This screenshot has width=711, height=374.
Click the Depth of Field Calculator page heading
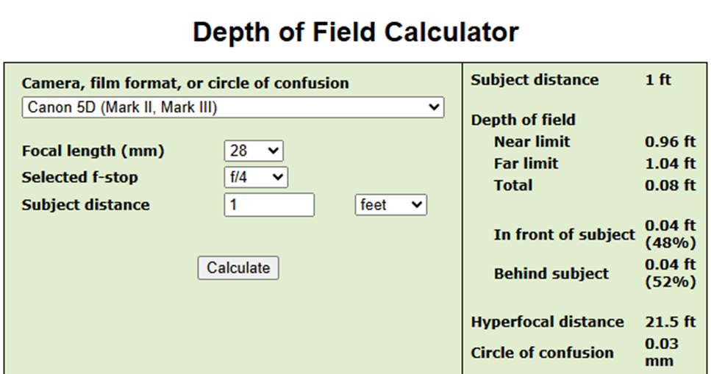pyautogui.click(x=355, y=32)
